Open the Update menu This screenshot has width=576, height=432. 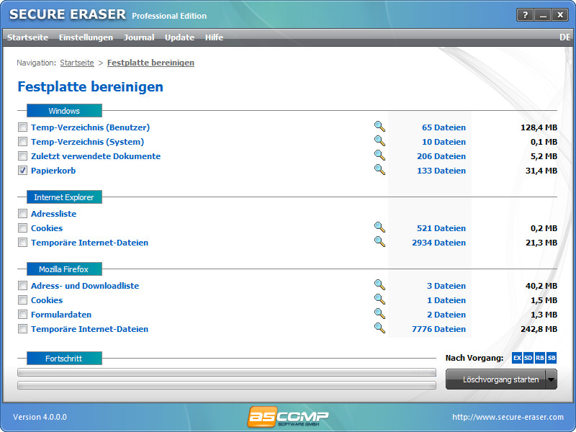click(x=179, y=37)
